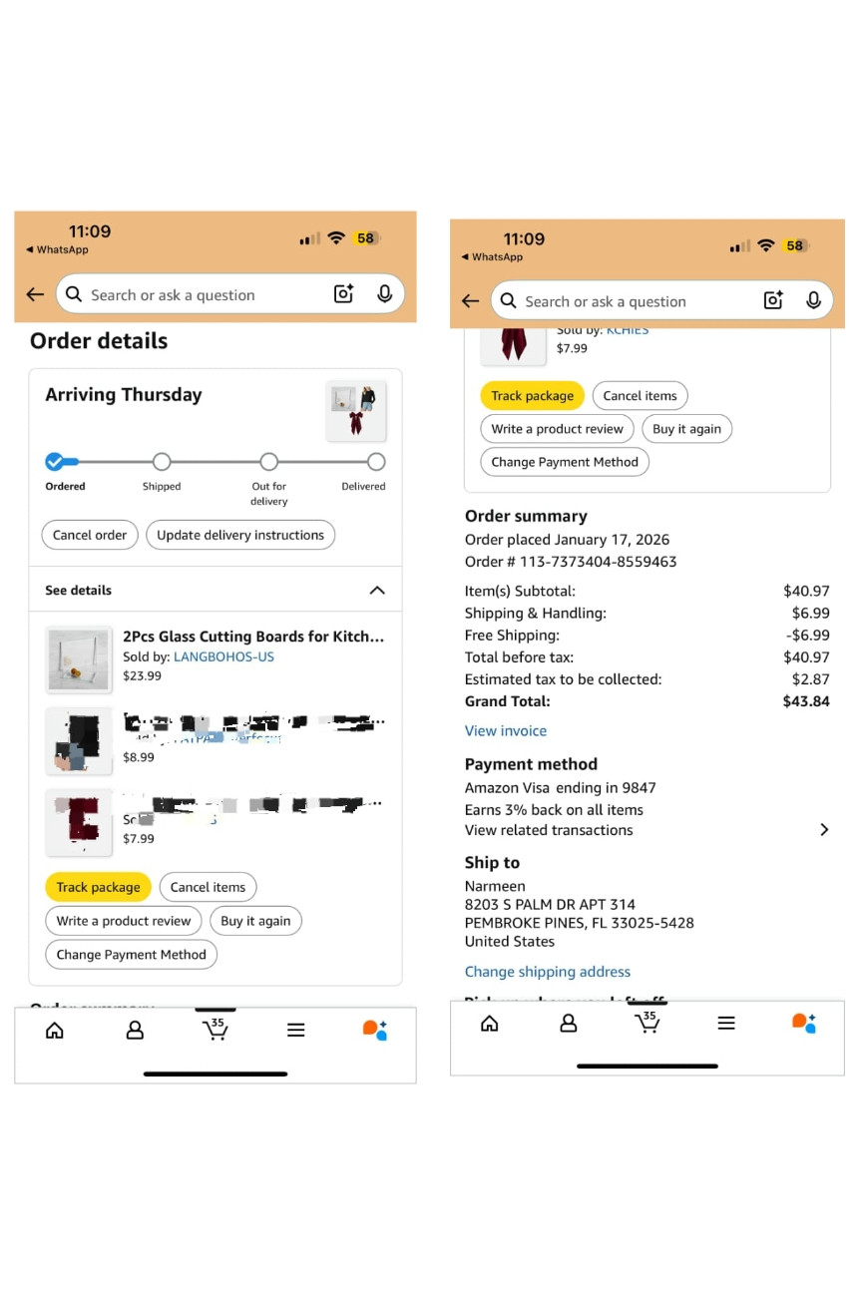The width and height of the screenshot is (864, 1295).
Task: Tap microphone icon in right search bar
Action: 813,300
